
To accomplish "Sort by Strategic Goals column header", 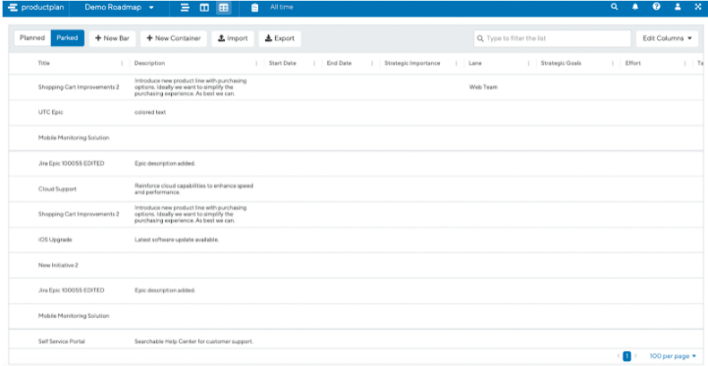I will (x=561, y=64).
